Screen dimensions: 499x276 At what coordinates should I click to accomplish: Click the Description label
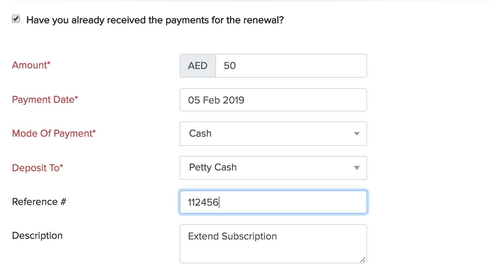click(x=37, y=236)
